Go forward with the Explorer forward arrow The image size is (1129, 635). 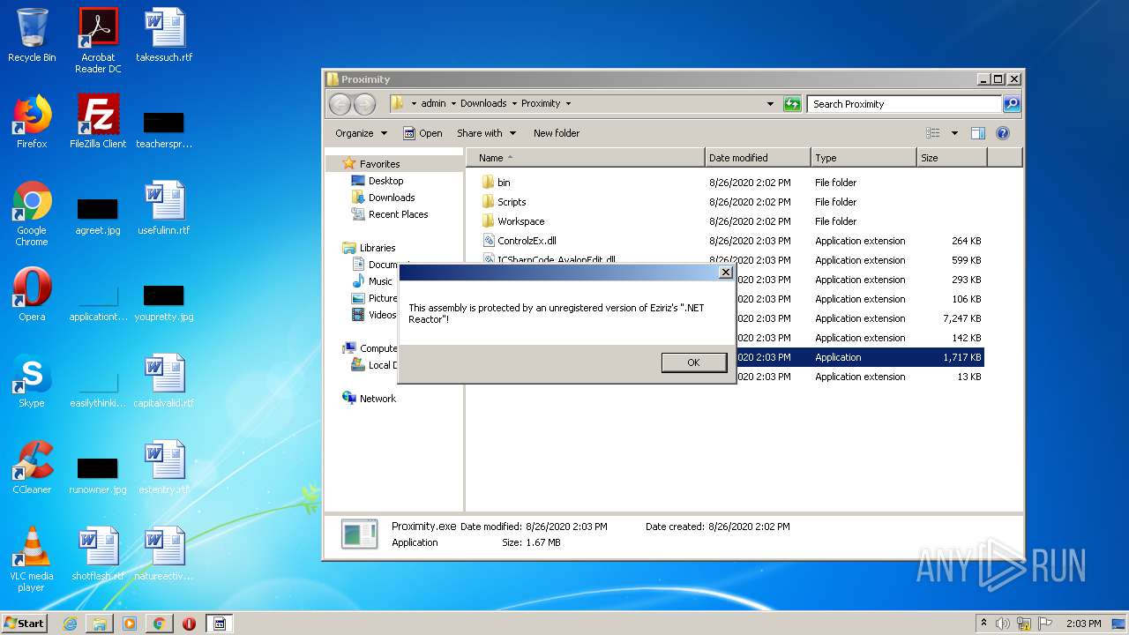pos(364,104)
